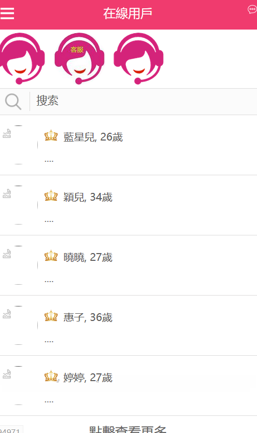Click the crown icon beside 婷婷
This screenshot has height=433, width=257.
(x=51, y=376)
